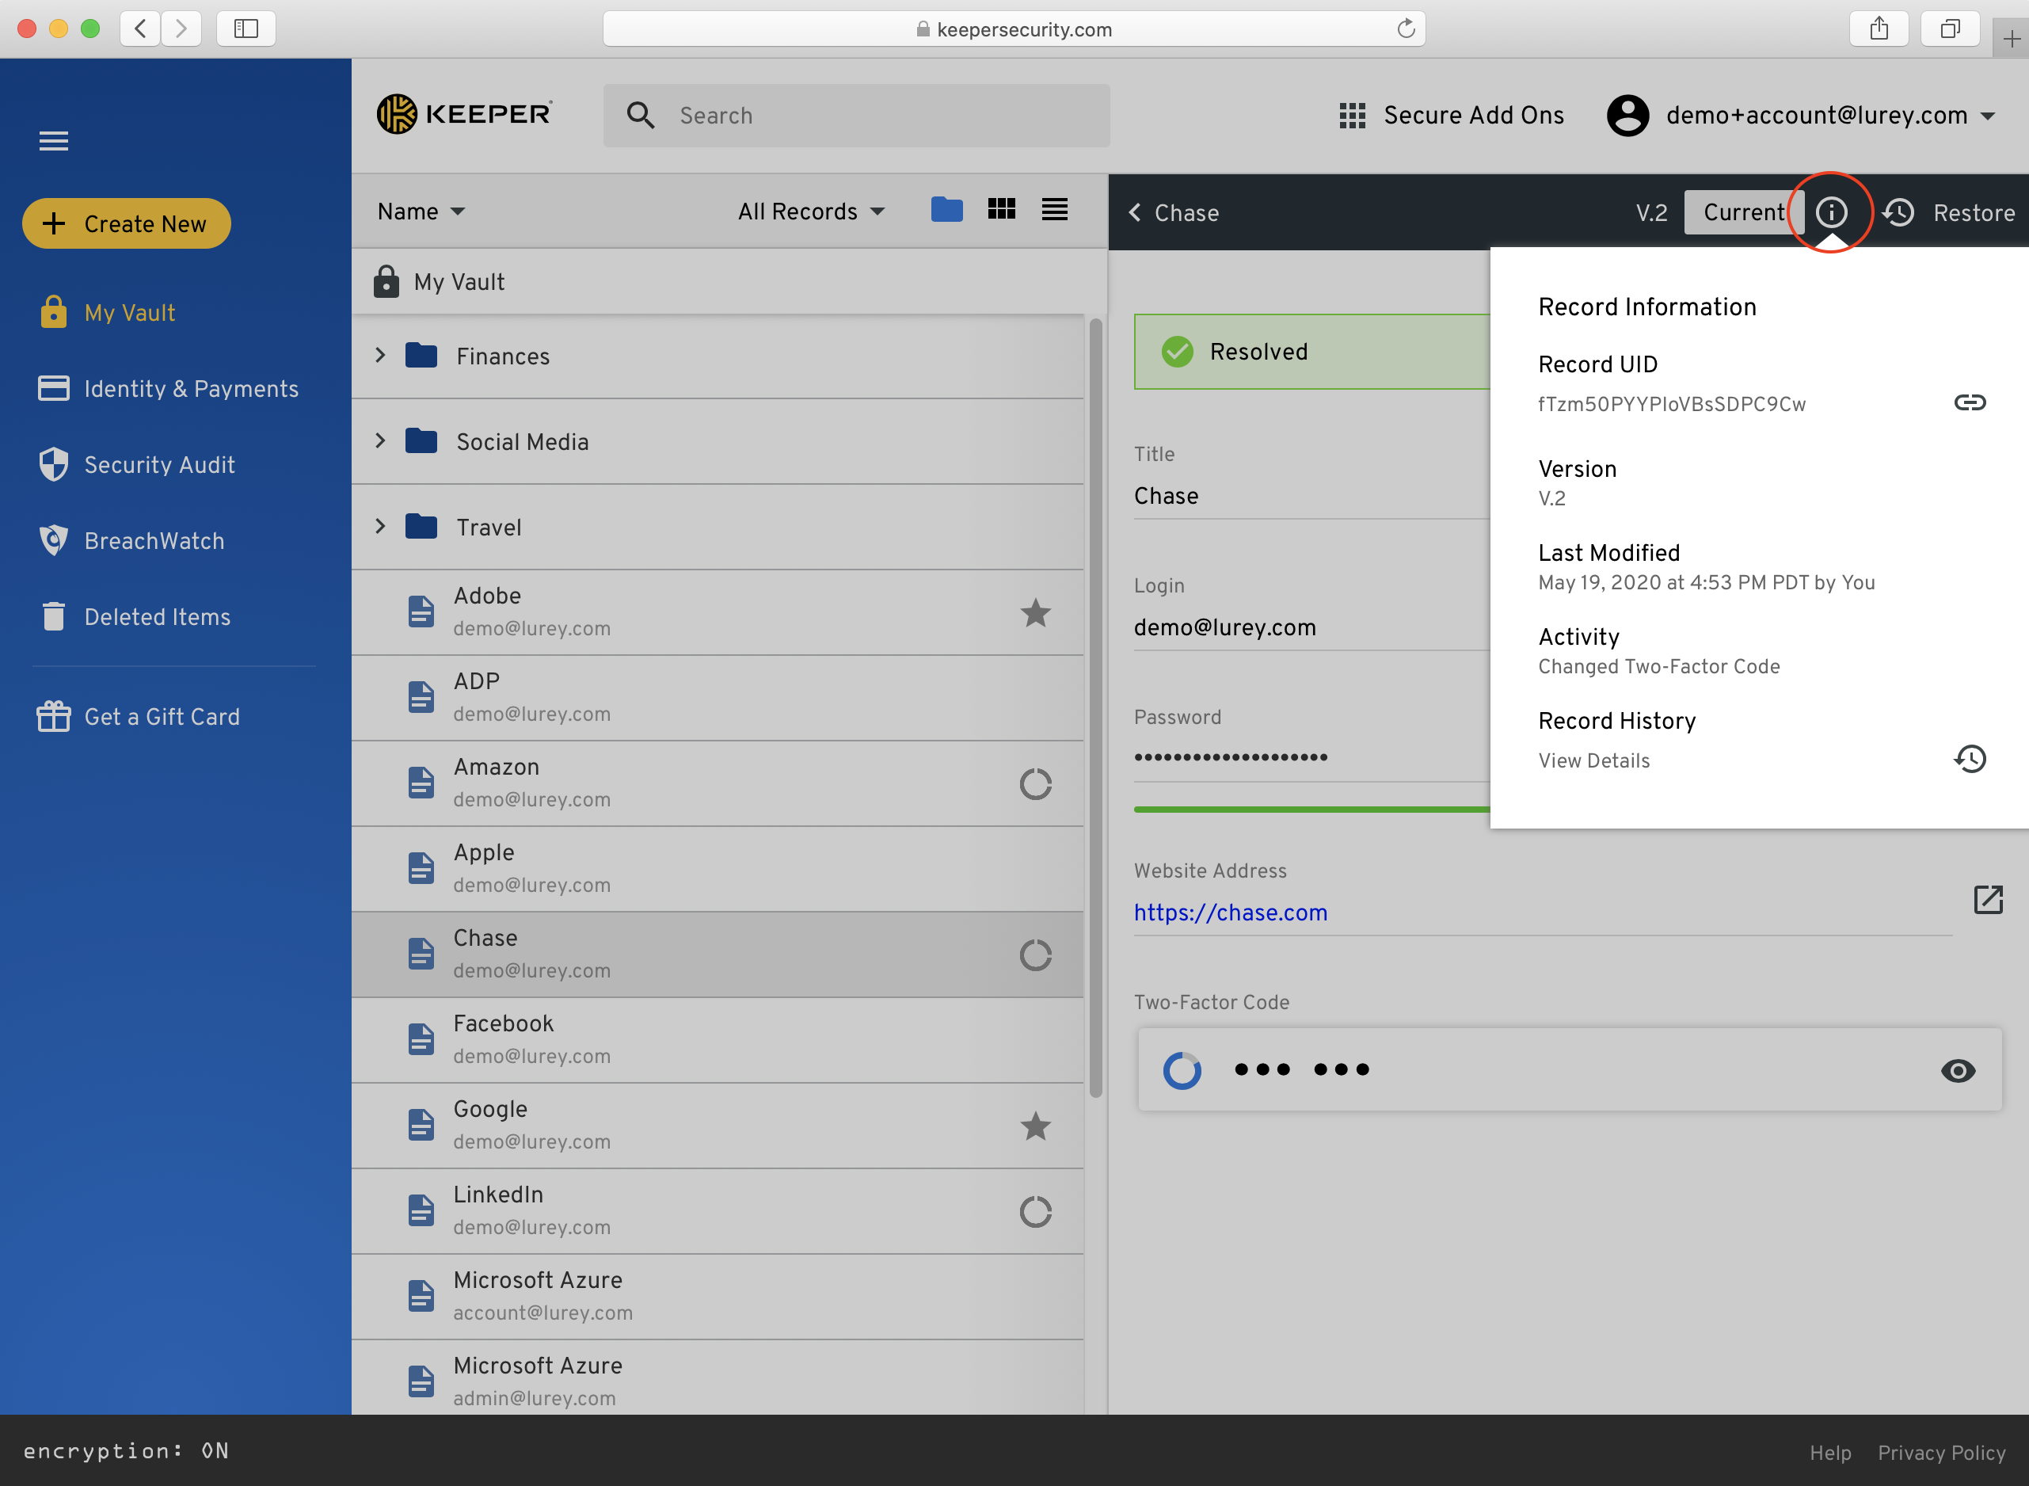
Task: Click View Details under Record History
Action: click(x=1593, y=760)
